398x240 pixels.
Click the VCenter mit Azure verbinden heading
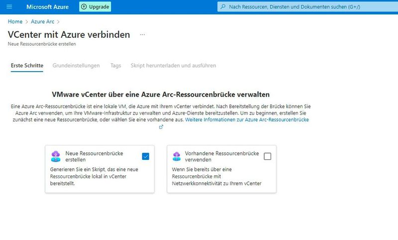(69, 34)
